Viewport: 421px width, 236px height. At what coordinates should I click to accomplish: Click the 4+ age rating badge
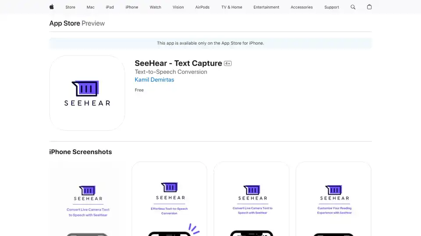coord(228,63)
